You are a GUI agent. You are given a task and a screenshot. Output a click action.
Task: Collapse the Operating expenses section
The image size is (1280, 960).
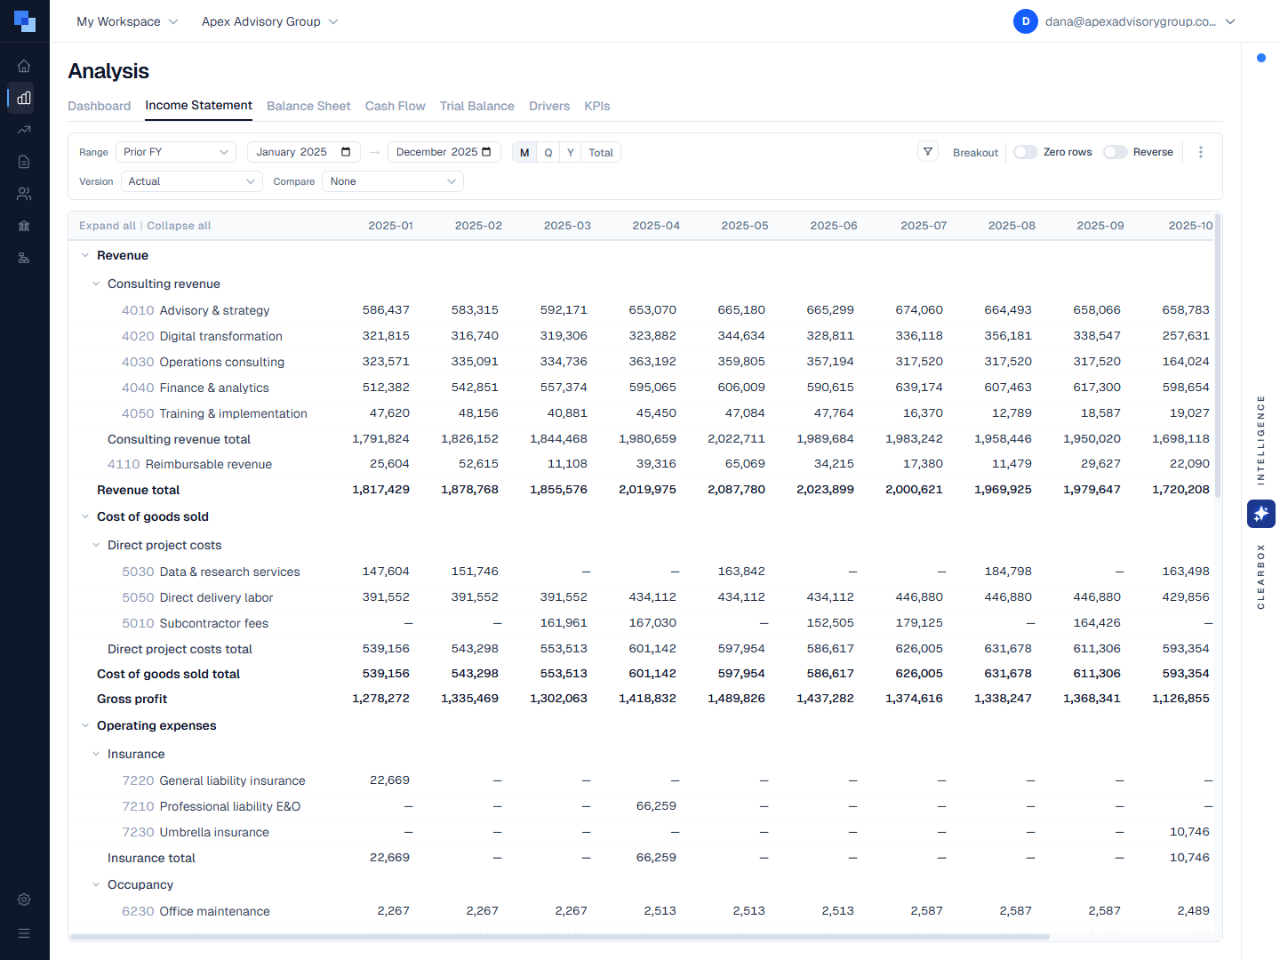point(85,725)
